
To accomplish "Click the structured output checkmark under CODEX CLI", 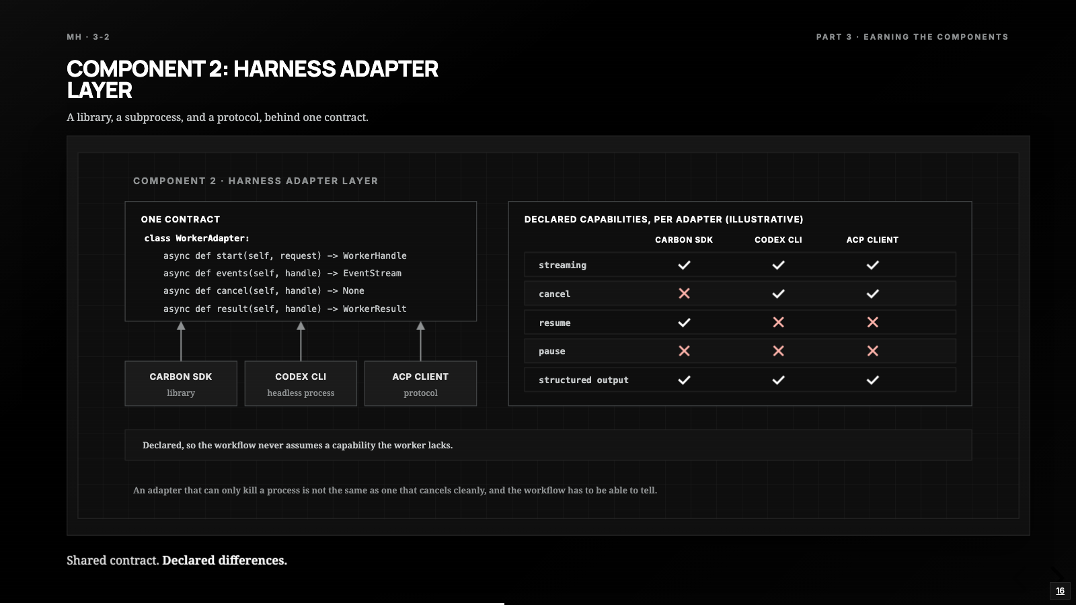I will click(778, 380).
